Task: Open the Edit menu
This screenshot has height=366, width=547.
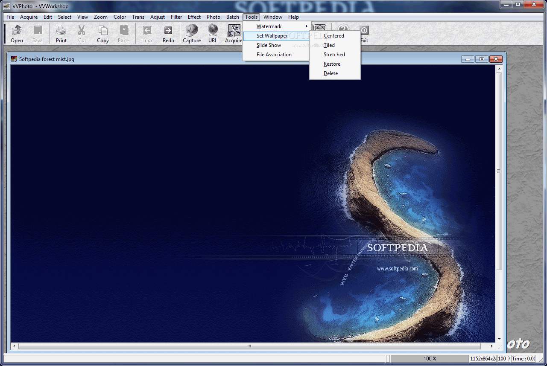Action: (48, 17)
